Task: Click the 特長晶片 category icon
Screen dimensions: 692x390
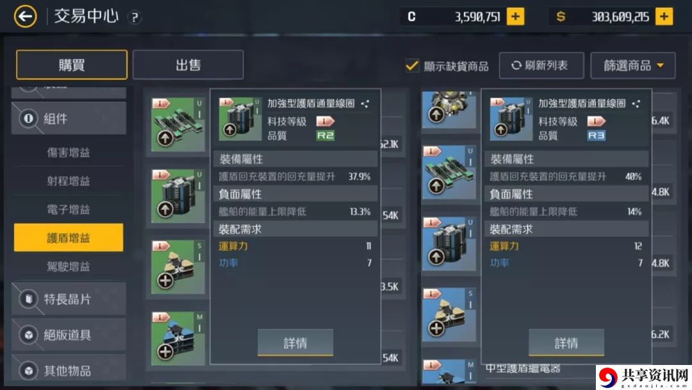Action: tap(29, 299)
